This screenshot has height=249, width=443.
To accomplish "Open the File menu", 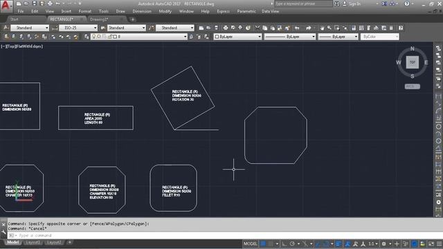I will pyautogui.click(x=21, y=11).
